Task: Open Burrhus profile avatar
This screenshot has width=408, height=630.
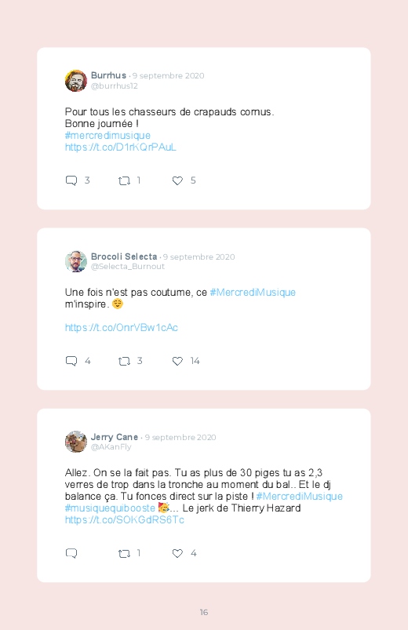Action: click(76, 81)
